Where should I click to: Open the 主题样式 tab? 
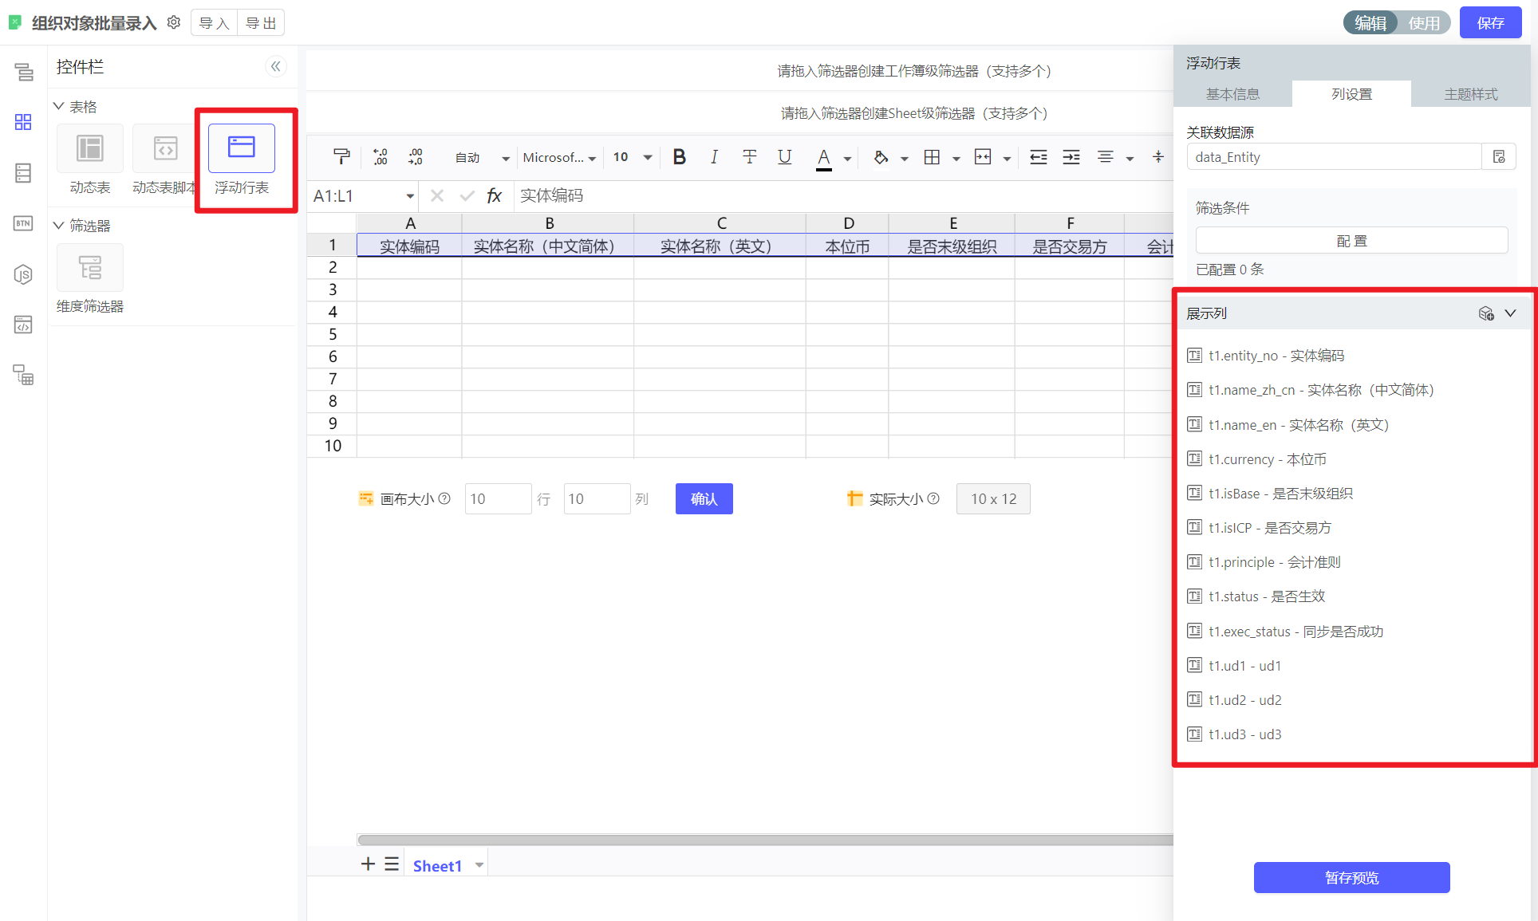click(1470, 94)
